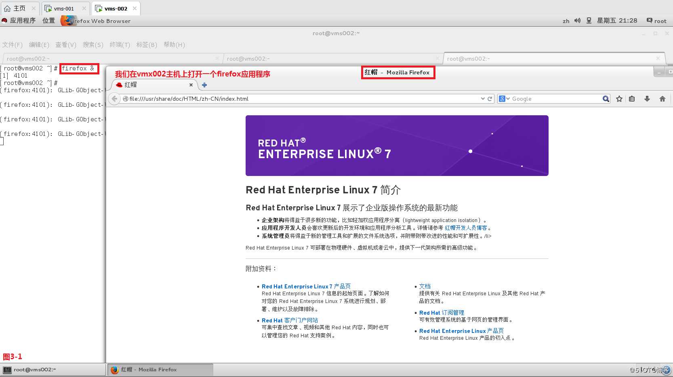Screen dimensions: 673x377
Task: Click the terminal icon in taskbar
Action: [x=7, y=370]
